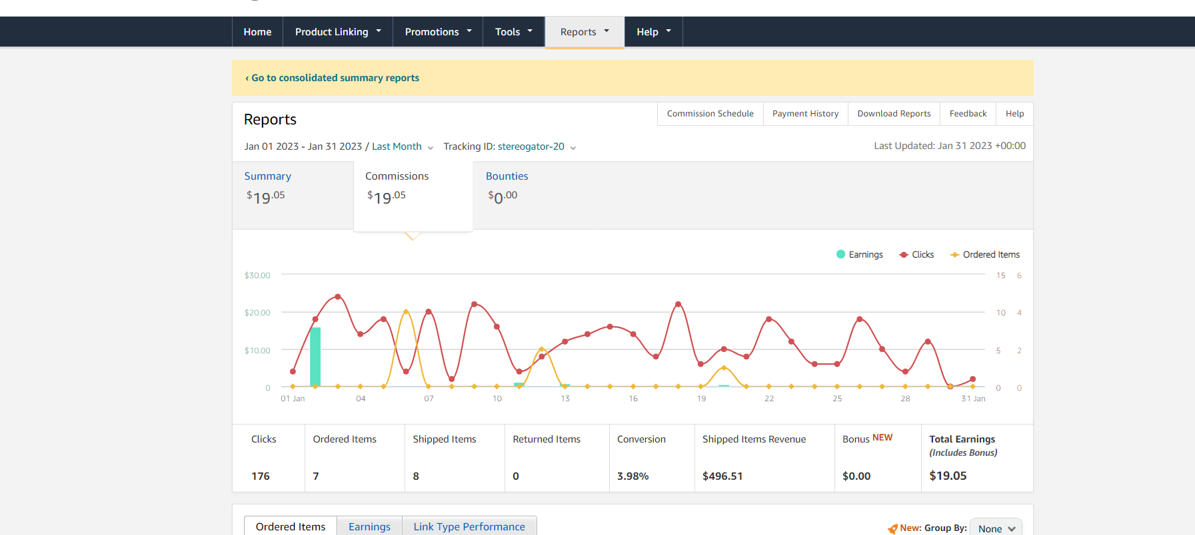This screenshot has height=535, width=1195.
Task: Open the Product Linking menu
Action: coord(338,32)
